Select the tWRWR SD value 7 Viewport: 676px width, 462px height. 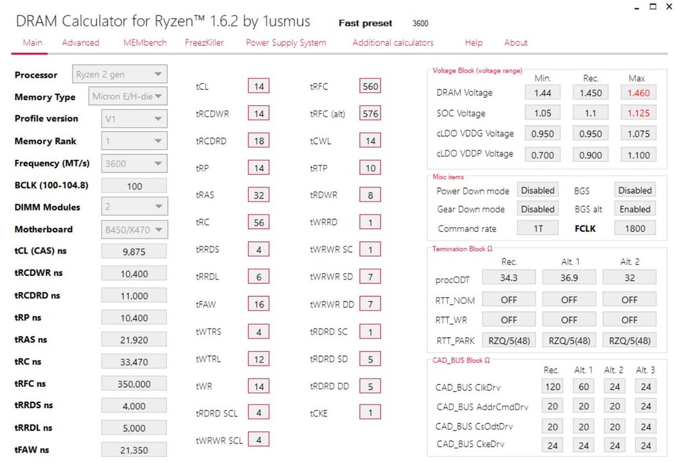click(370, 277)
